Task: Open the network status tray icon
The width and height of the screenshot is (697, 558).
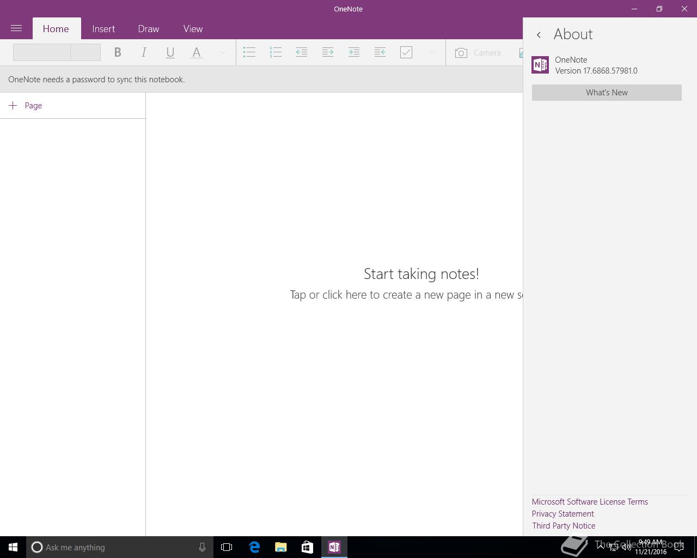Action: pos(614,547)
